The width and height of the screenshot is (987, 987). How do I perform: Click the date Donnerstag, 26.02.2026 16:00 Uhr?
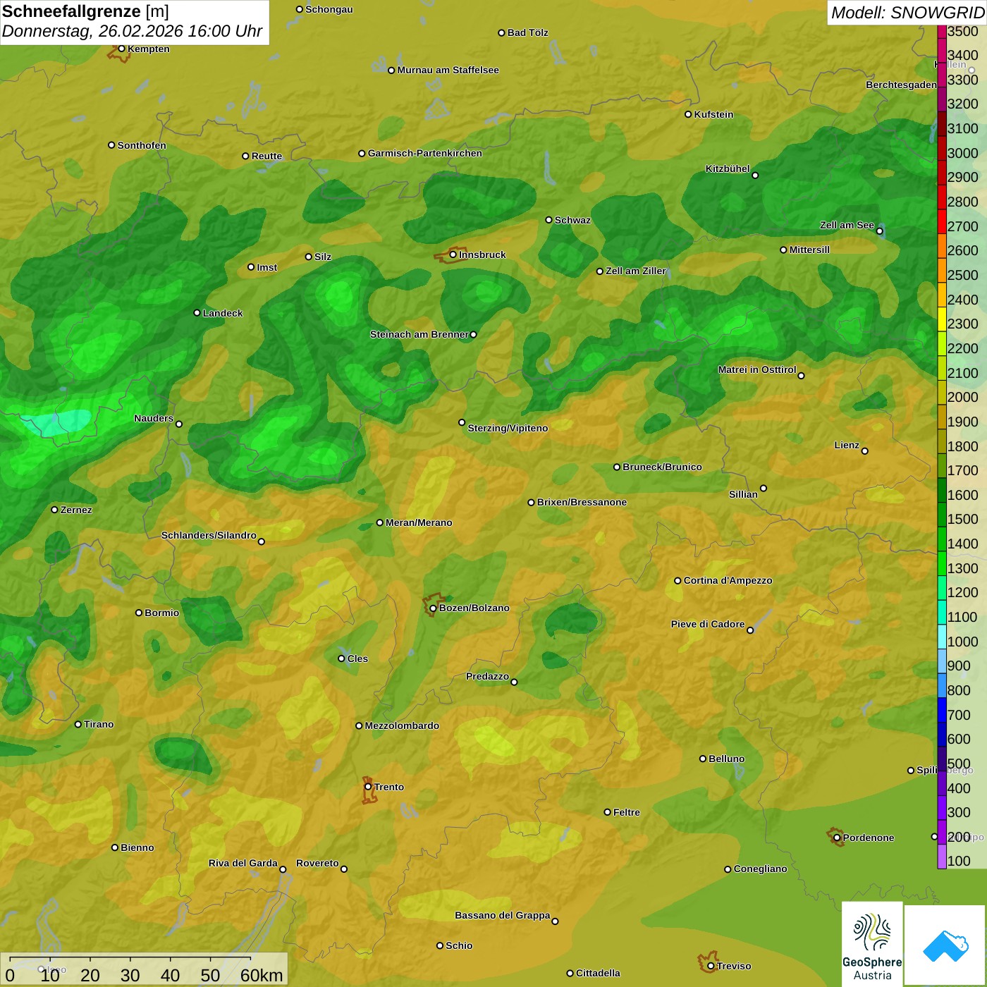132,32
